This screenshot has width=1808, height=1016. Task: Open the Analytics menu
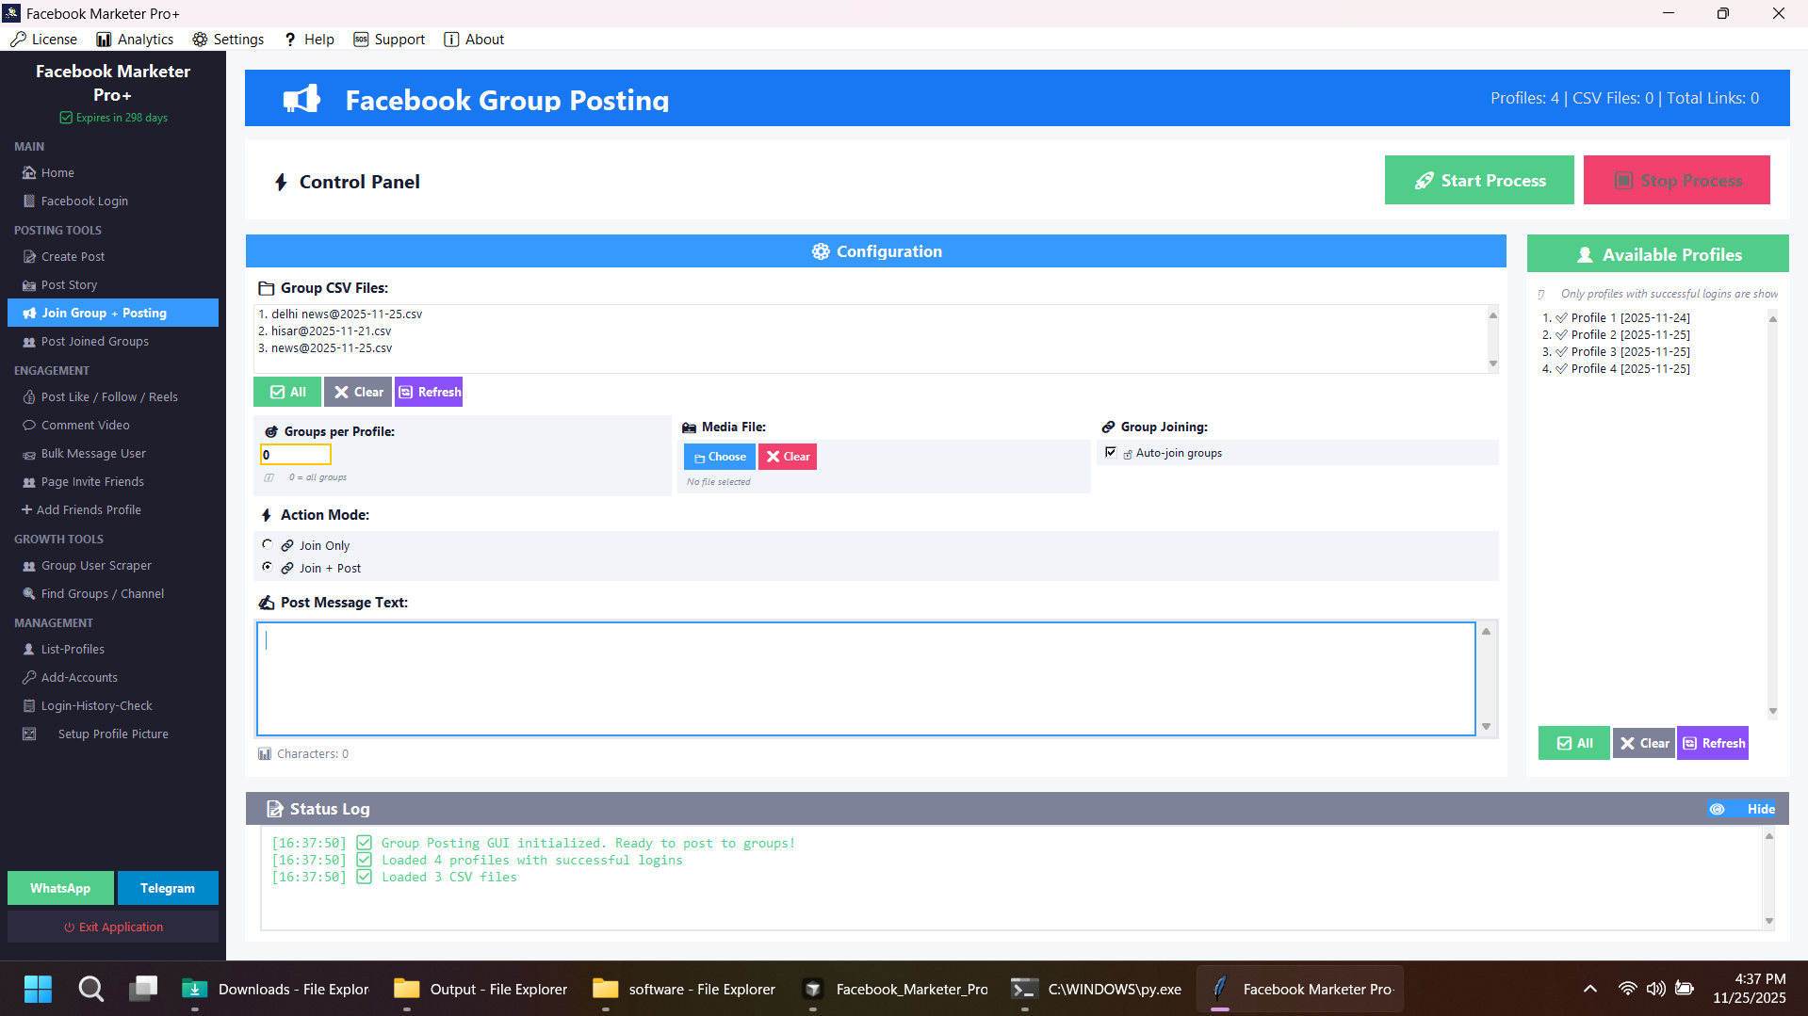pos(135,39)
